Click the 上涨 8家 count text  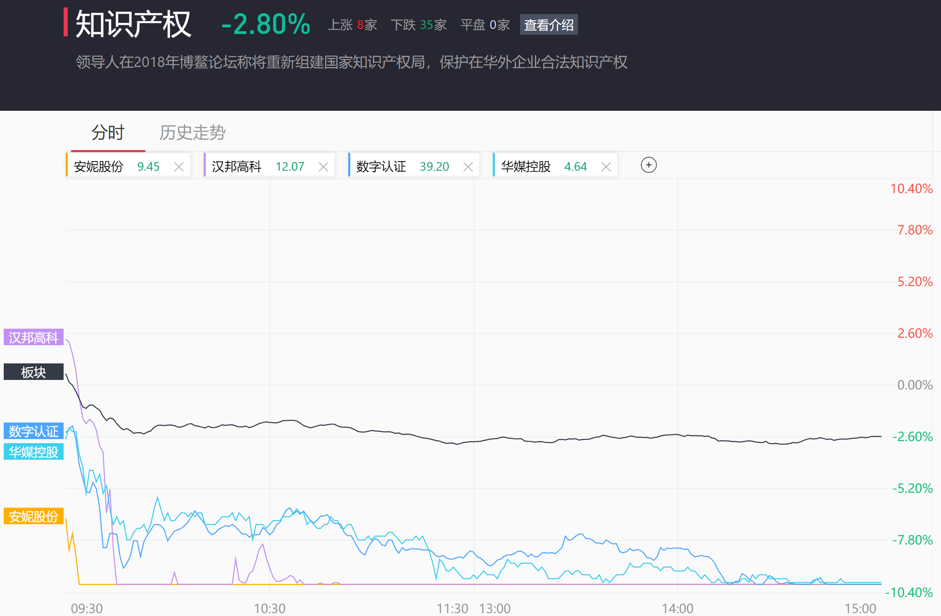click(352, 25)
